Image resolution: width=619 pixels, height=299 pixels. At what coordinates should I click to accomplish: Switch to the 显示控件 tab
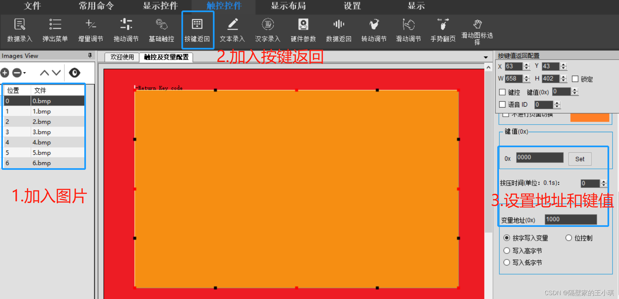160,6
